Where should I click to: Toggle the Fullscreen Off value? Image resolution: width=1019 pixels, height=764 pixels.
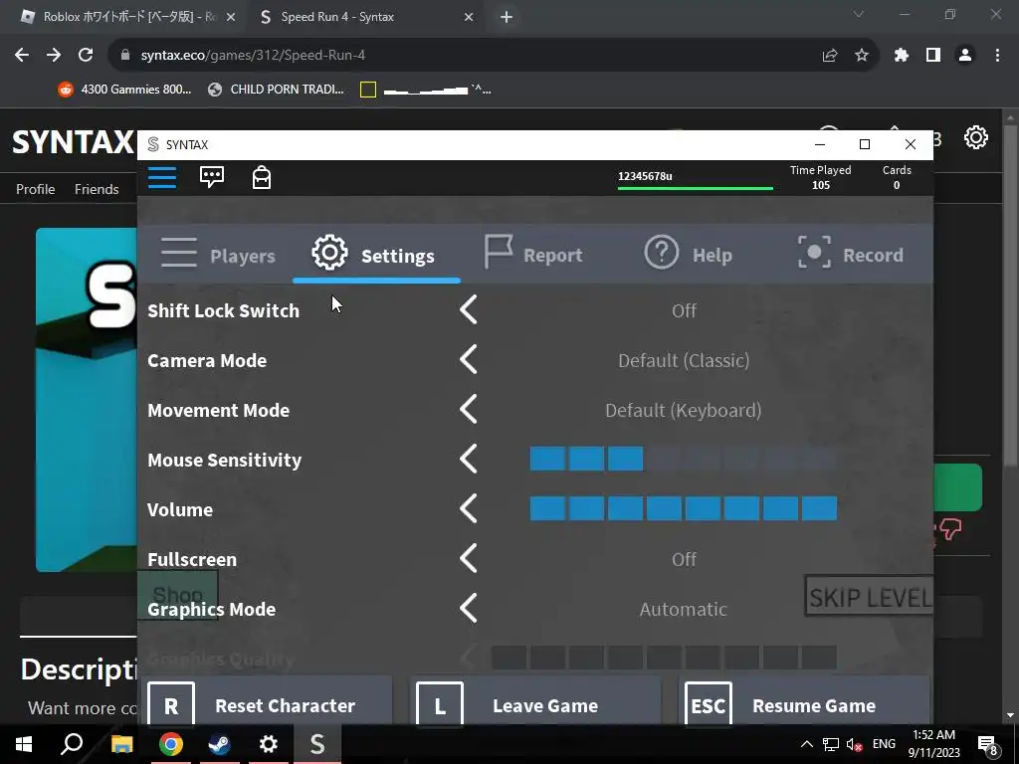click(684, 559)
